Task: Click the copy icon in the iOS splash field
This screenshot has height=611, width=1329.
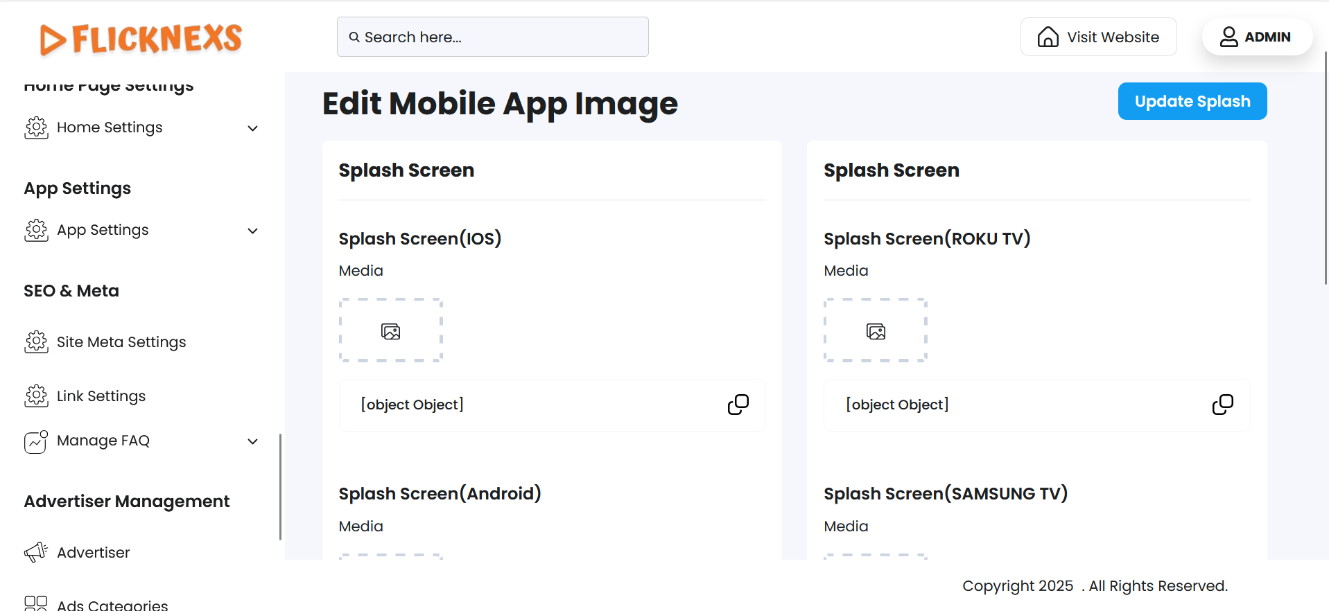Action: (x=738, y=405)
